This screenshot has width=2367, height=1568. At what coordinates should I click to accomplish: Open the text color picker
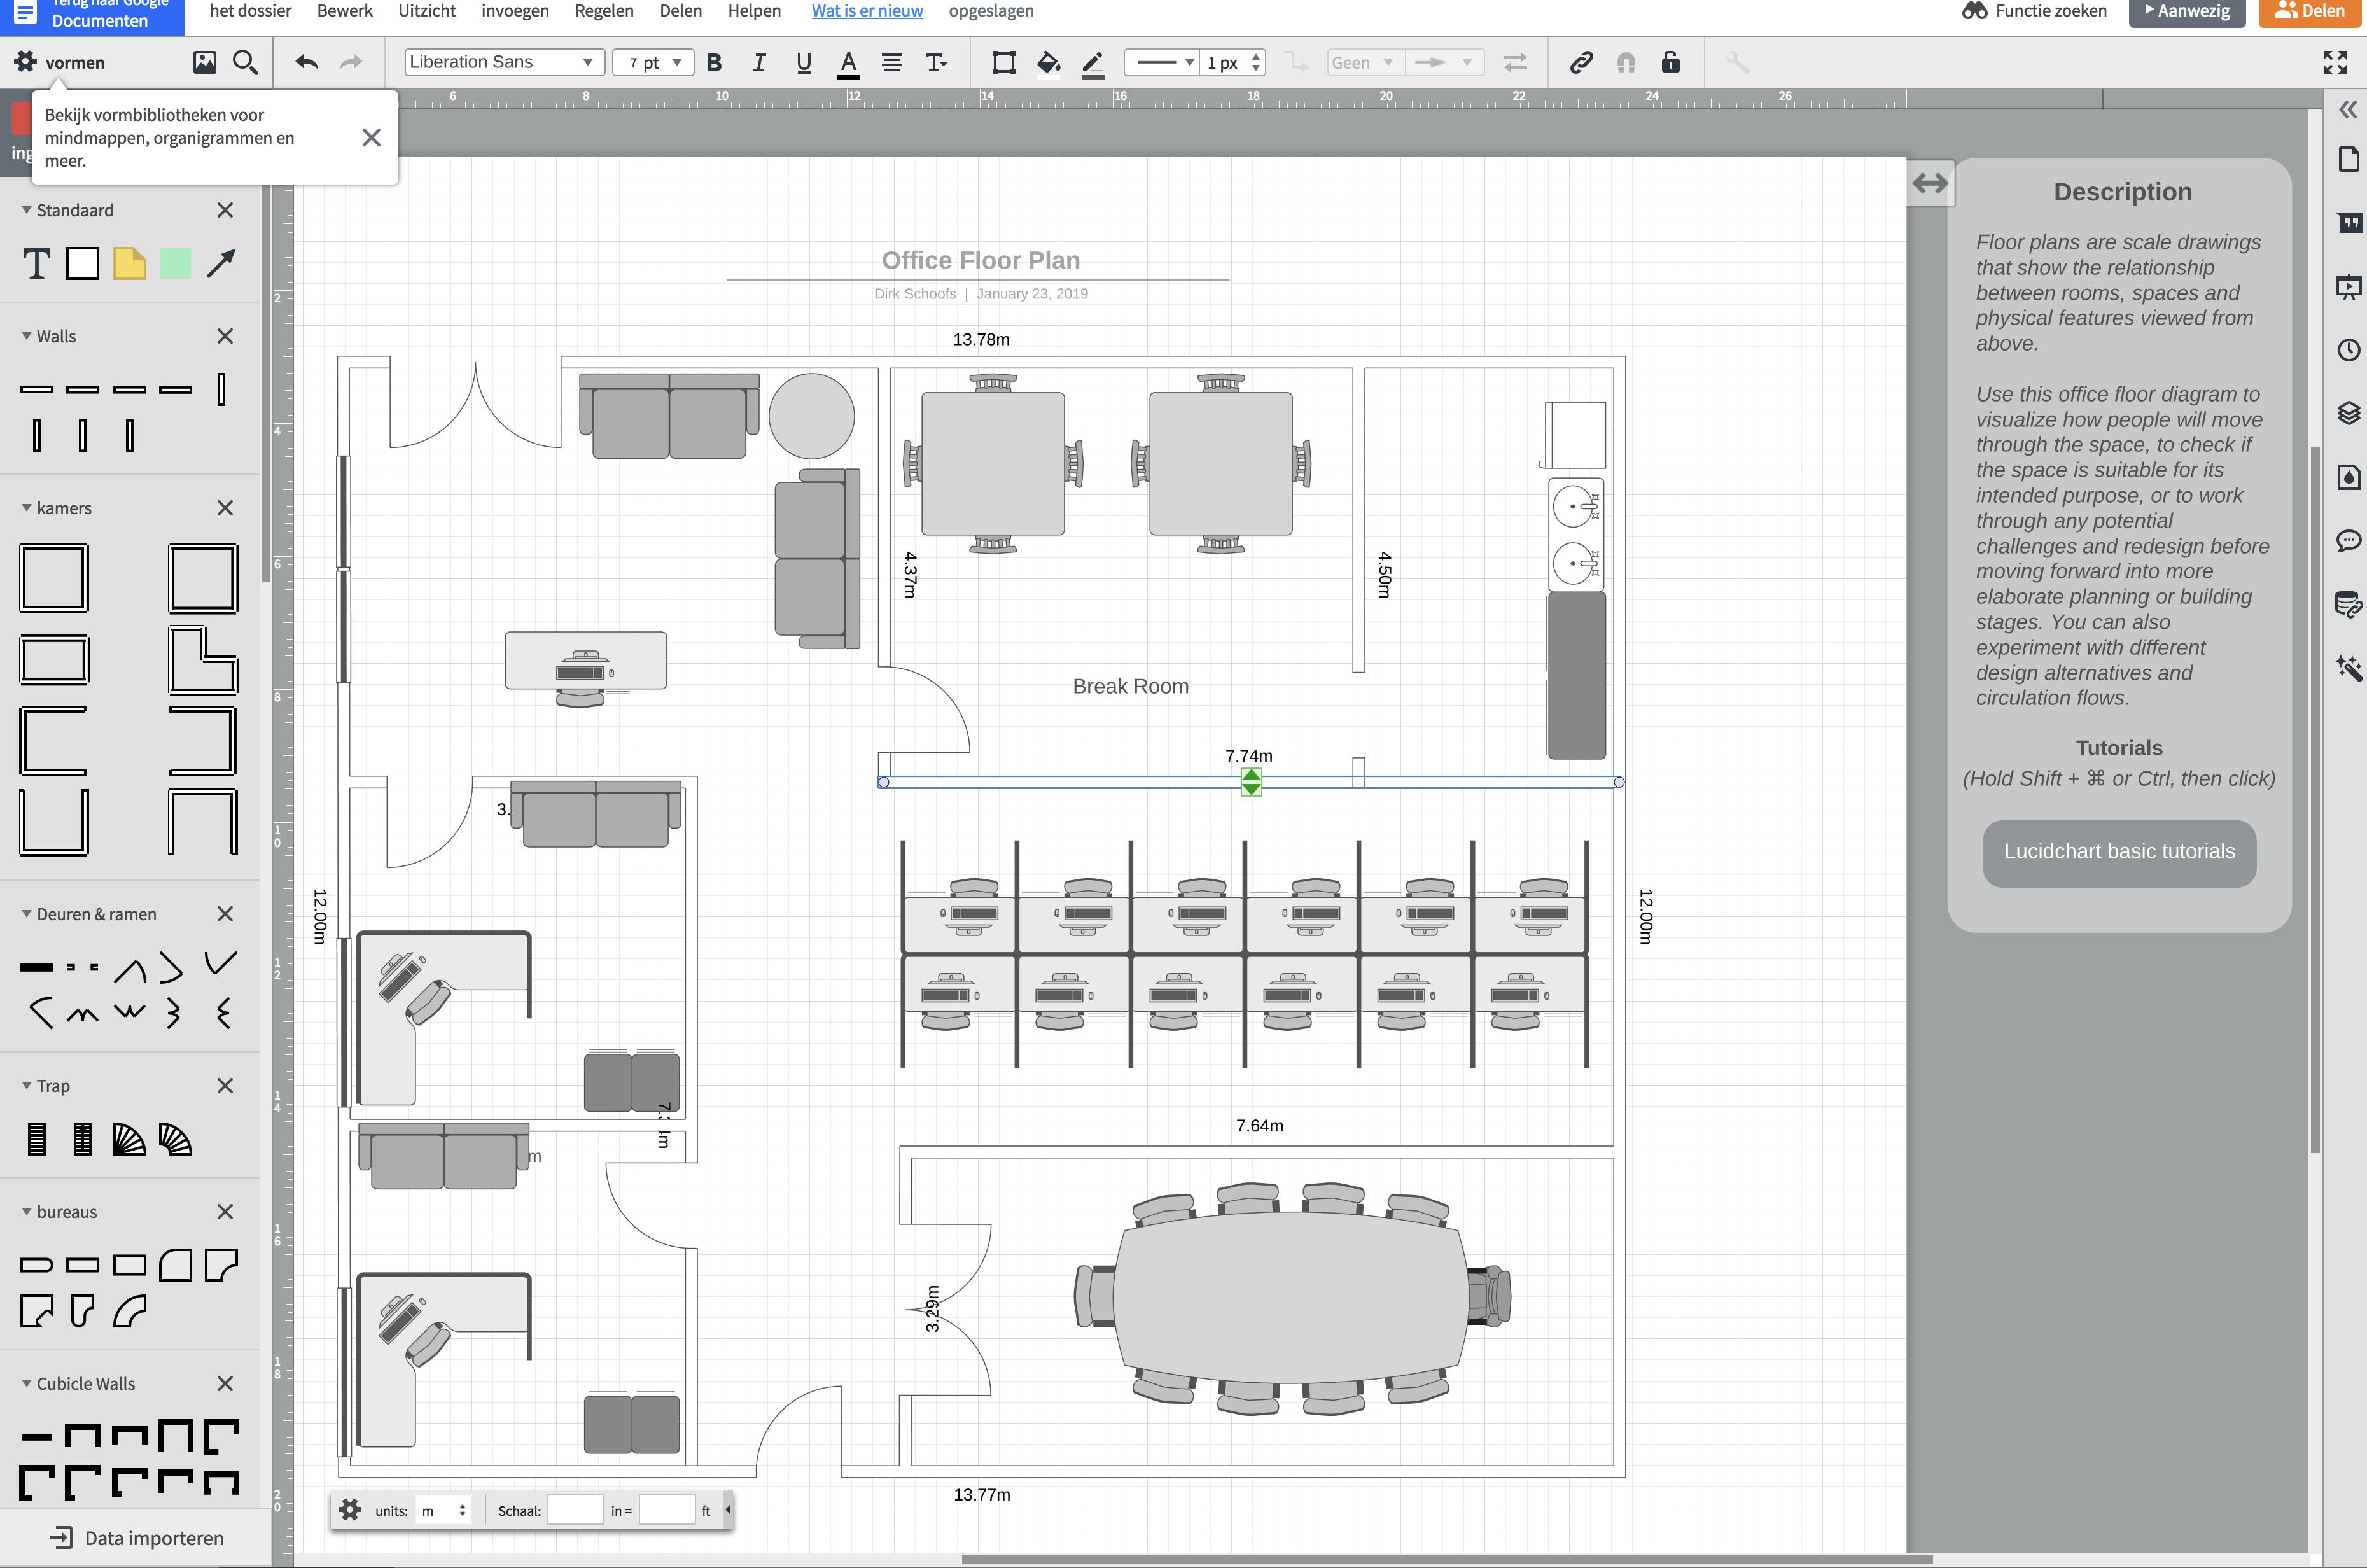click(x=848, y=62)
